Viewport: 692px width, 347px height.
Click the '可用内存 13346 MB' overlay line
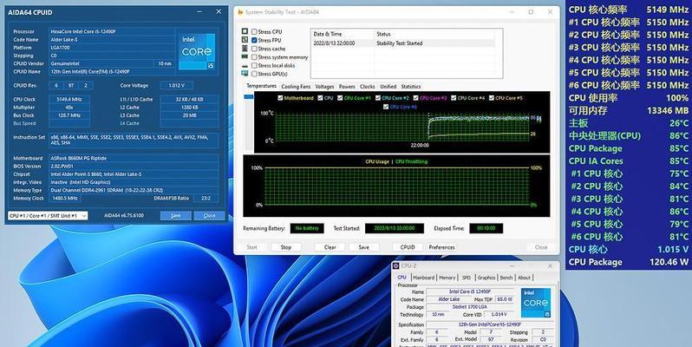click(x=629, y=111)
